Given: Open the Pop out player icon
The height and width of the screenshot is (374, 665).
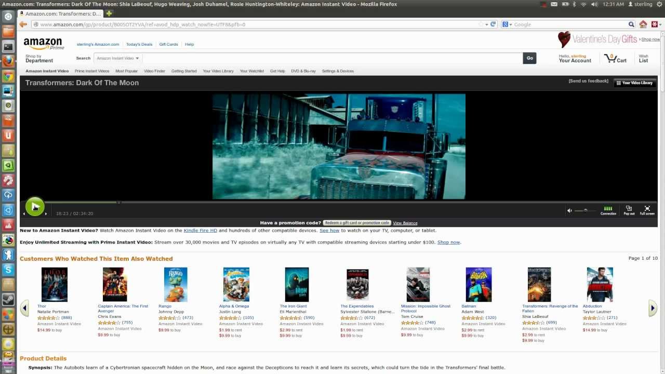Looking at the screenshot, I should click(x=629, y=210).
